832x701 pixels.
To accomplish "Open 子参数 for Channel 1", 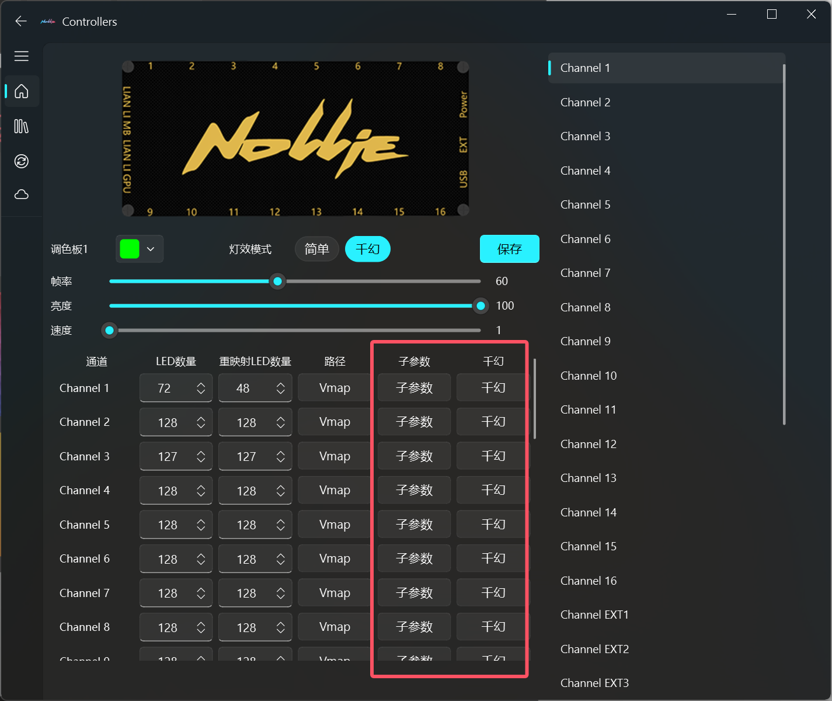I will click(415, 388).
